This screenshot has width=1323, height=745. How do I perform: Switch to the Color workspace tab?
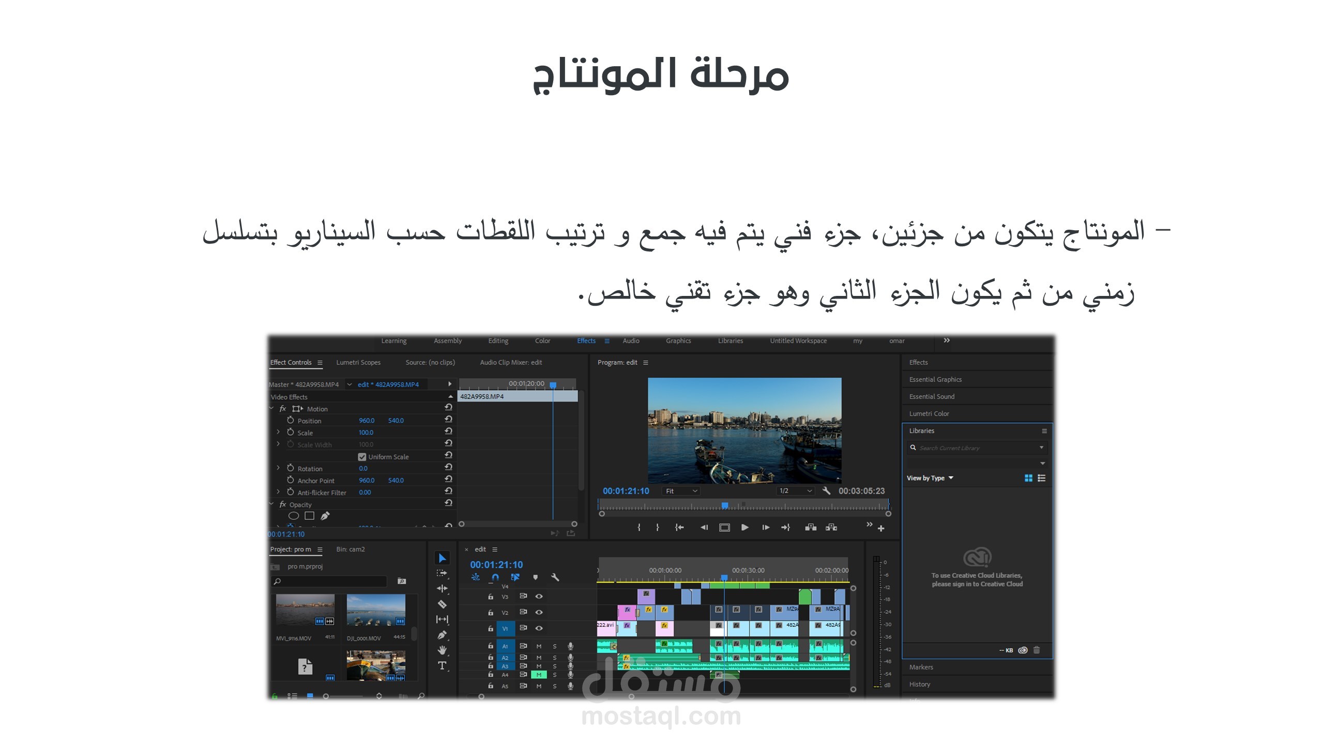coord(542,341)
